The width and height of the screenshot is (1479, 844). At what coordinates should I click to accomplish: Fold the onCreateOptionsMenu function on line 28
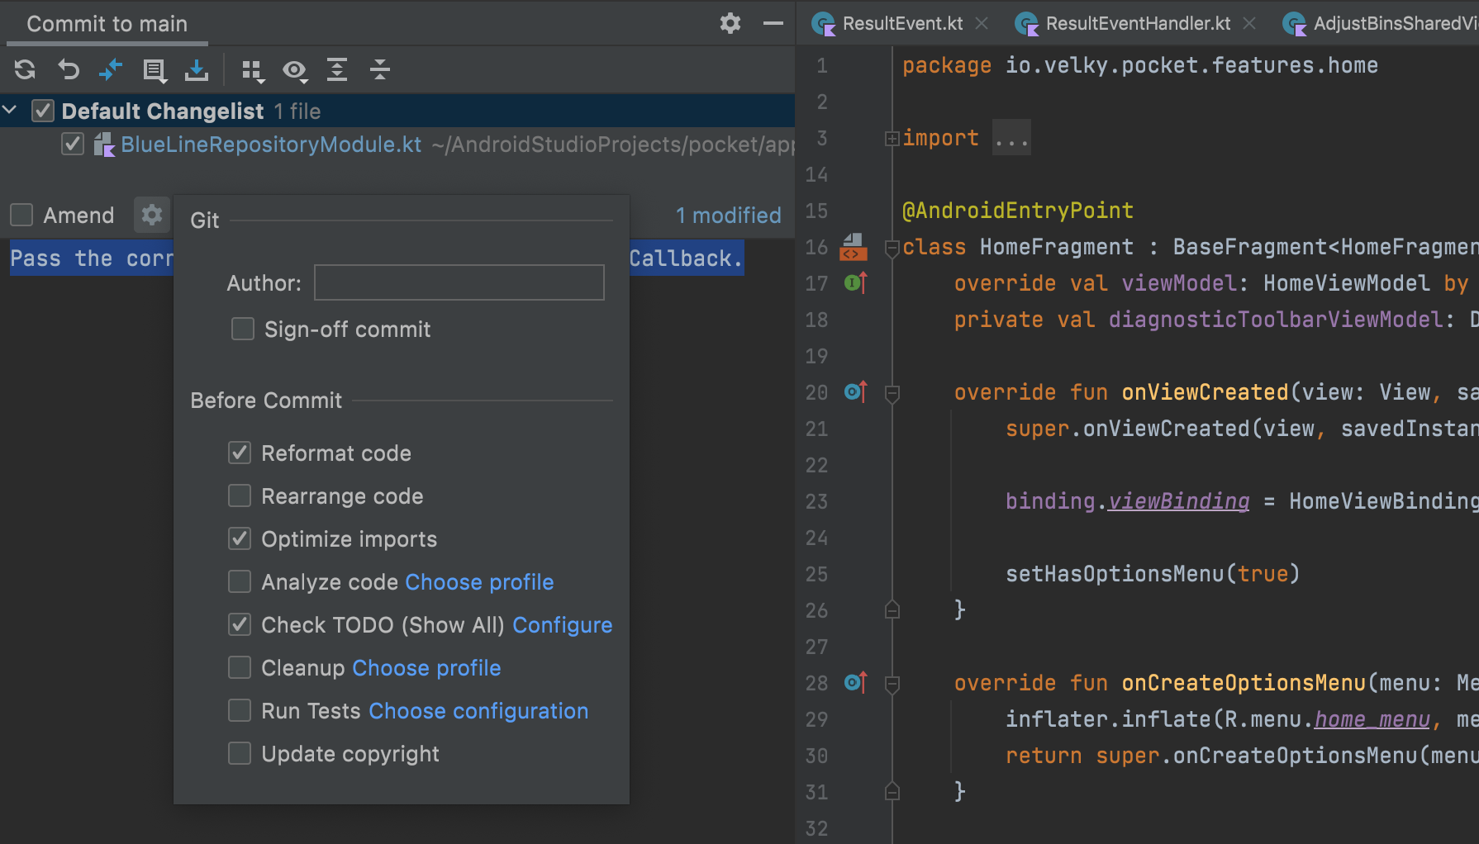(892, 684)
